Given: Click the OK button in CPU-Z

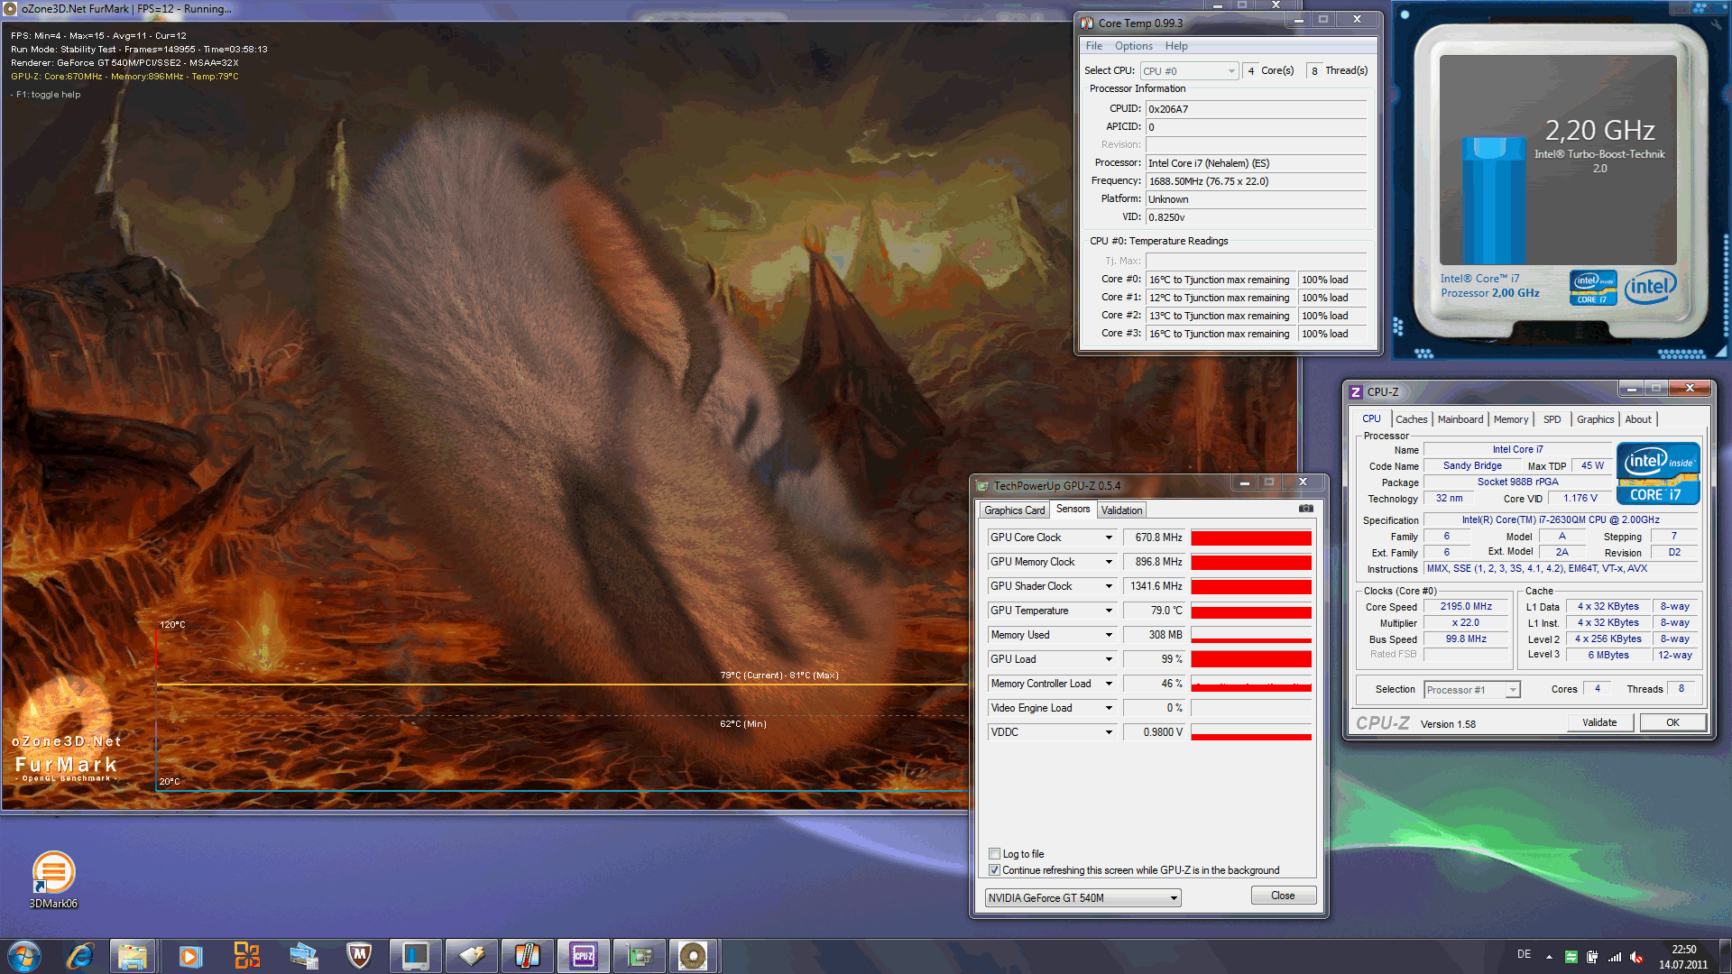Looking at the screenshot, I should tap(1672, 722).
